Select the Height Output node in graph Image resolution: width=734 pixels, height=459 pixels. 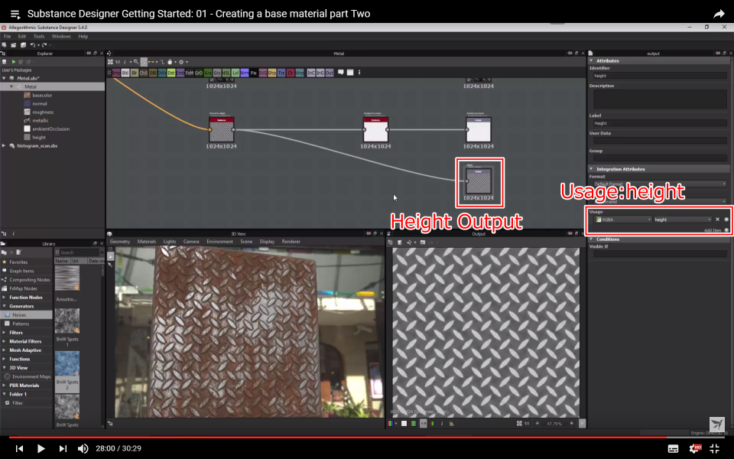coord(479,181)
